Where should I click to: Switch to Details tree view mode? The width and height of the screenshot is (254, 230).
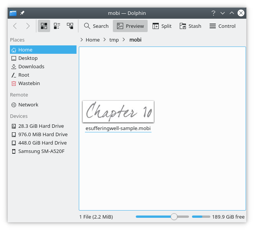click(x=70, y=26)
